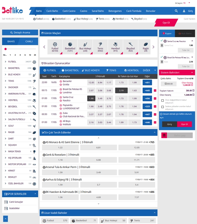Select Basketbol icon card in Günün Maçları
Screen dimensions: 197x224
point(70,47)
